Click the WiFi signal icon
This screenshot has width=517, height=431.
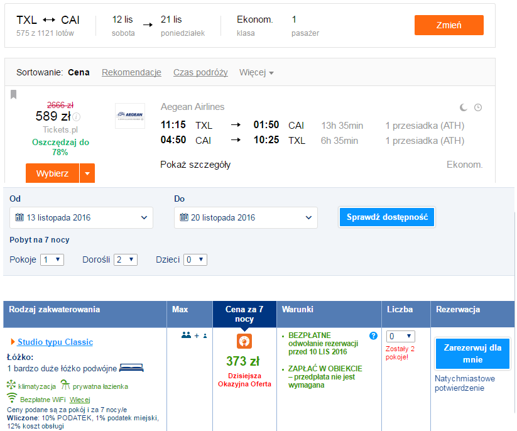12,398
